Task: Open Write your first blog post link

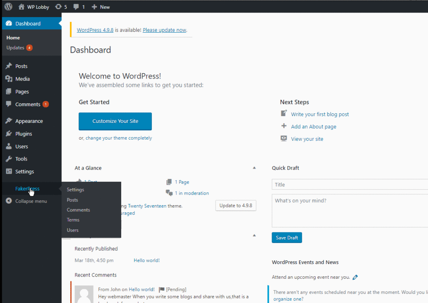Action: point(320,114)
